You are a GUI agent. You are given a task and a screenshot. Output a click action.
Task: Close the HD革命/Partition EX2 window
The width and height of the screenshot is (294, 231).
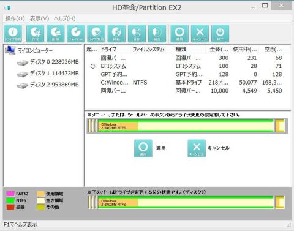(x=281, y=6)
